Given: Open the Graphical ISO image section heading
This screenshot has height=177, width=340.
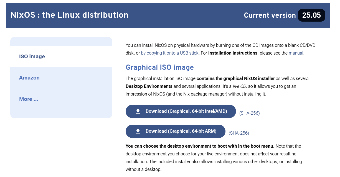Looking at the screenshot, I should tap(160, 67).
